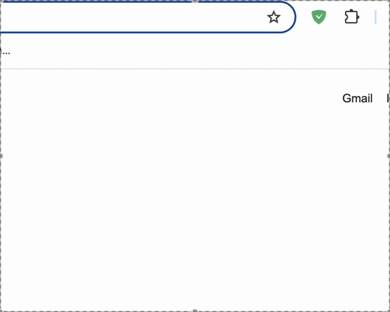Bookmark this page with the star icon

tap(274, 17)
